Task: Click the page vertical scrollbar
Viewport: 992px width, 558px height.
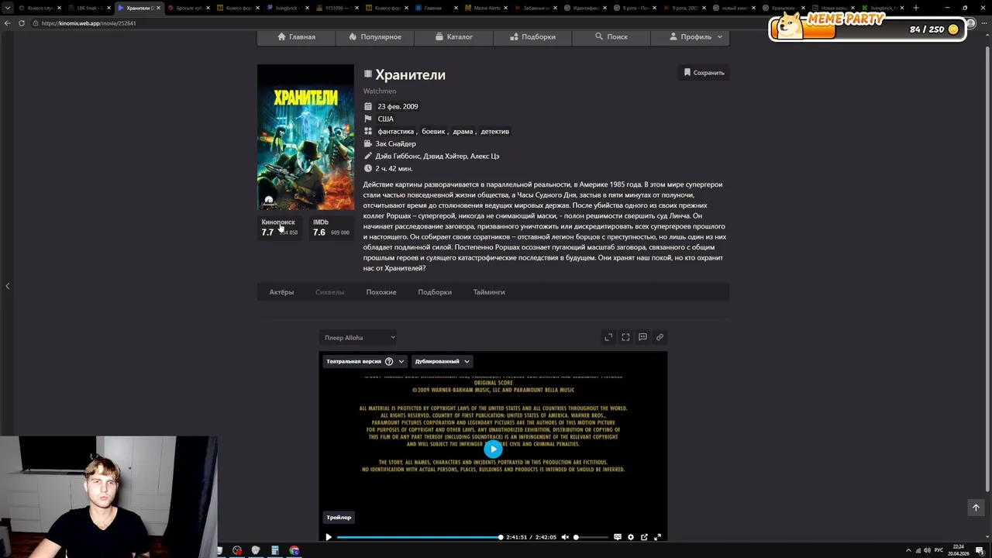Action: (987, 267)
